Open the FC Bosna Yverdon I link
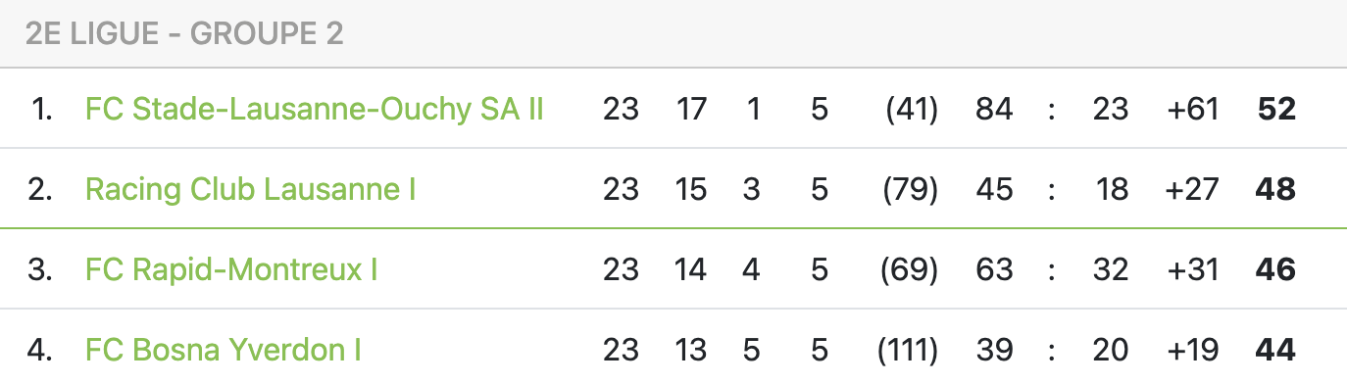This screenshot has width=1347, height=384. [224, 350]
